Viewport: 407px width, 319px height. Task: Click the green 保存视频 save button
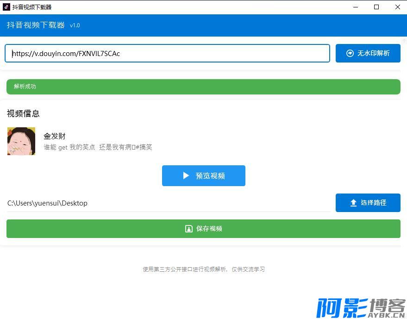(204, 229)
